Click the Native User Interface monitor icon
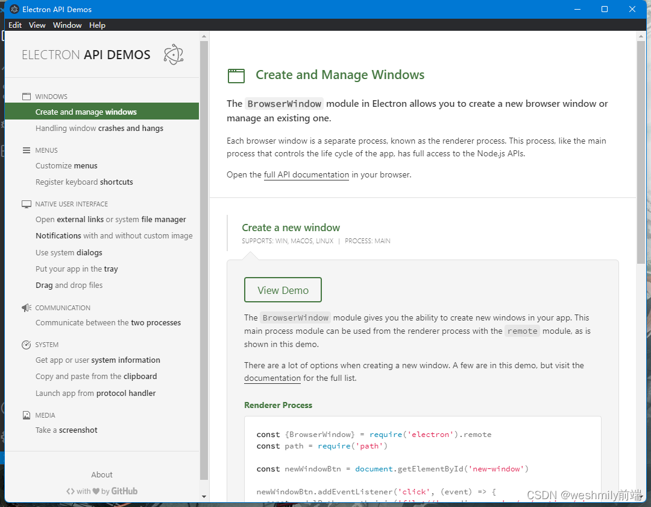The height and width of the screenshot is (507, 651). (x=26, y=204)
